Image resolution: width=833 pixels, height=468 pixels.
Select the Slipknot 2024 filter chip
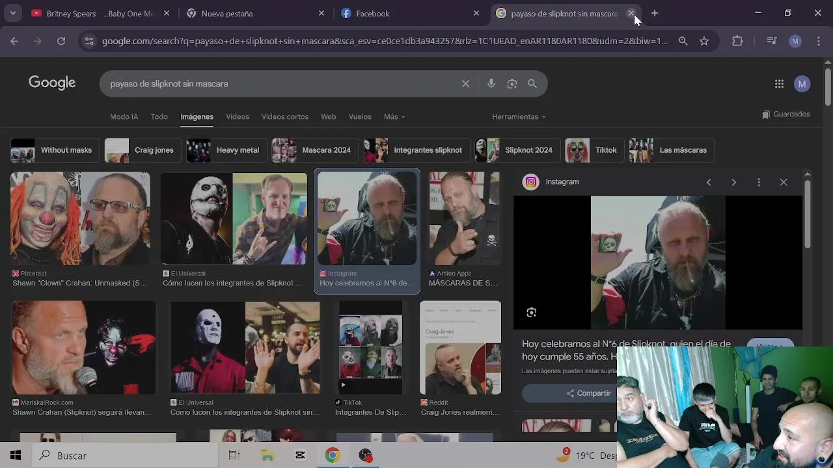pos(517,150)
